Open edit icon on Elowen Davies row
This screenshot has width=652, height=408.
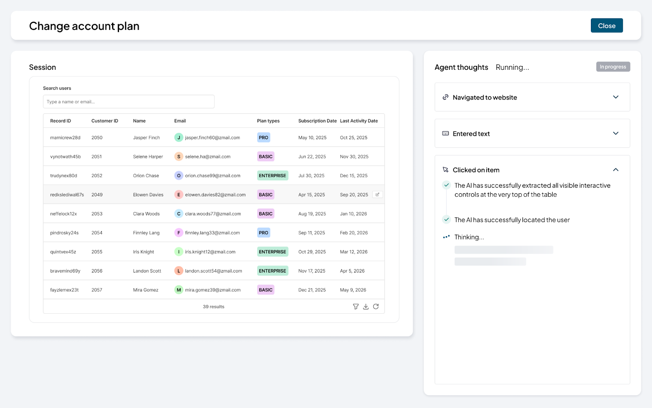click(x=377, y=195)
